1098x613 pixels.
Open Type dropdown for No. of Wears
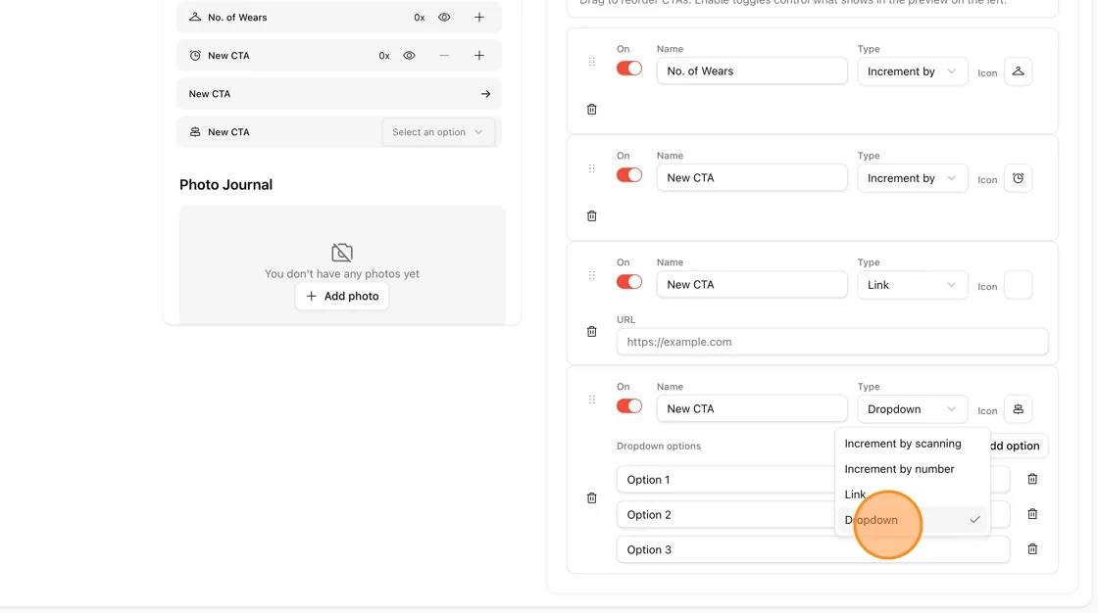(912, 71)
